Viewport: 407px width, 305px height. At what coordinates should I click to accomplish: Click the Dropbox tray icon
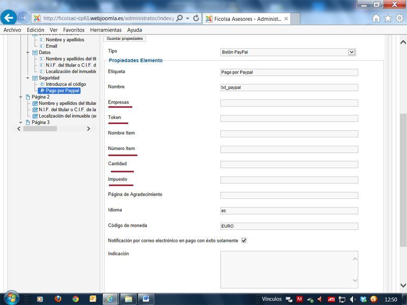363,299
